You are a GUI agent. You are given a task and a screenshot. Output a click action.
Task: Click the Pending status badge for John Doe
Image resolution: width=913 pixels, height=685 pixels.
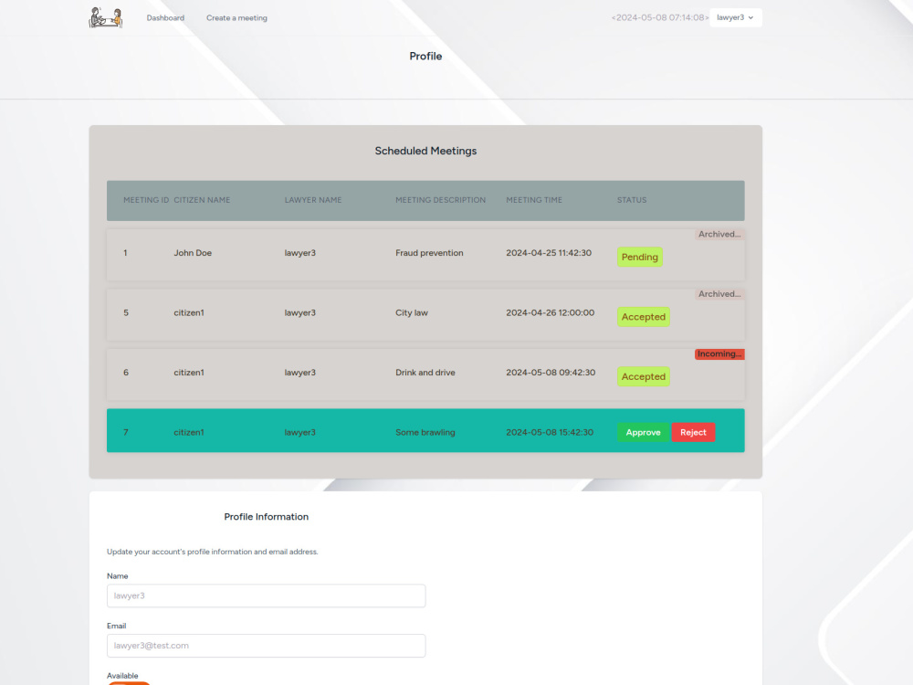coord(639,257)
